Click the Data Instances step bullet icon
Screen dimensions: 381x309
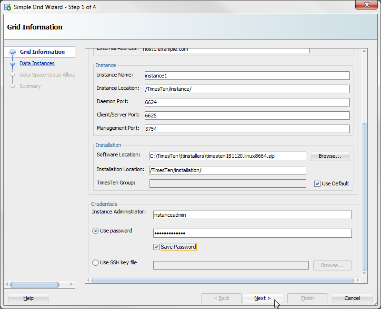click(x=13, y=64)
